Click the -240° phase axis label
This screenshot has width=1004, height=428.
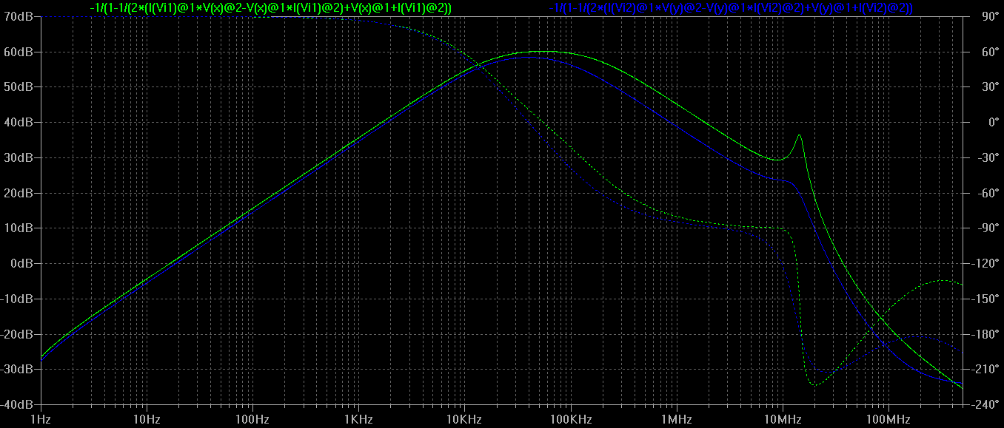click(x=987, y=404)
